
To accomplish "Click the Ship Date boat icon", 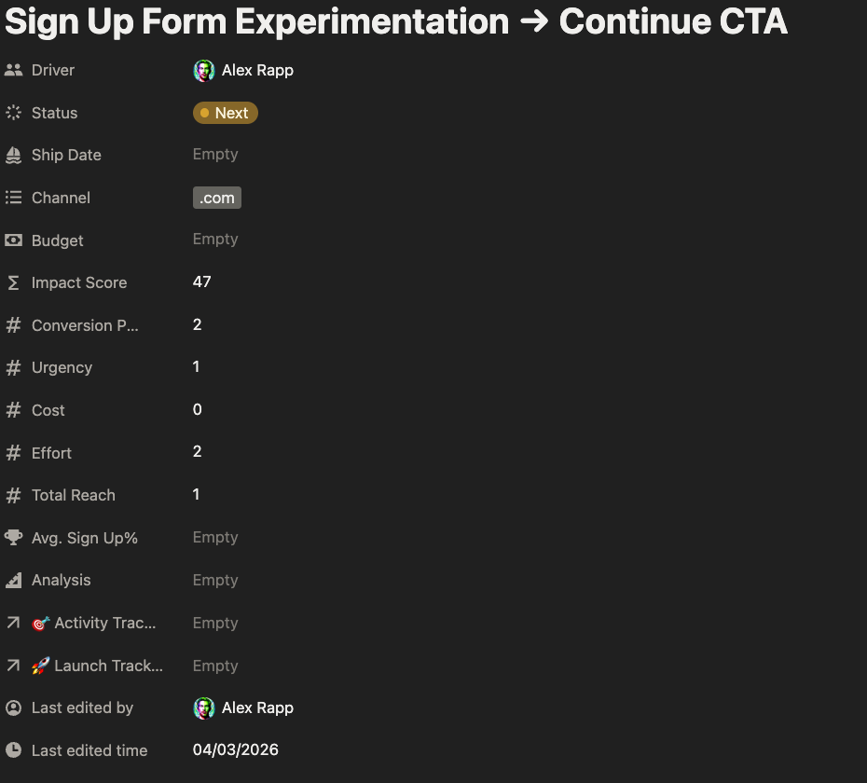I will pyautogui.click(x=13, y=155).
